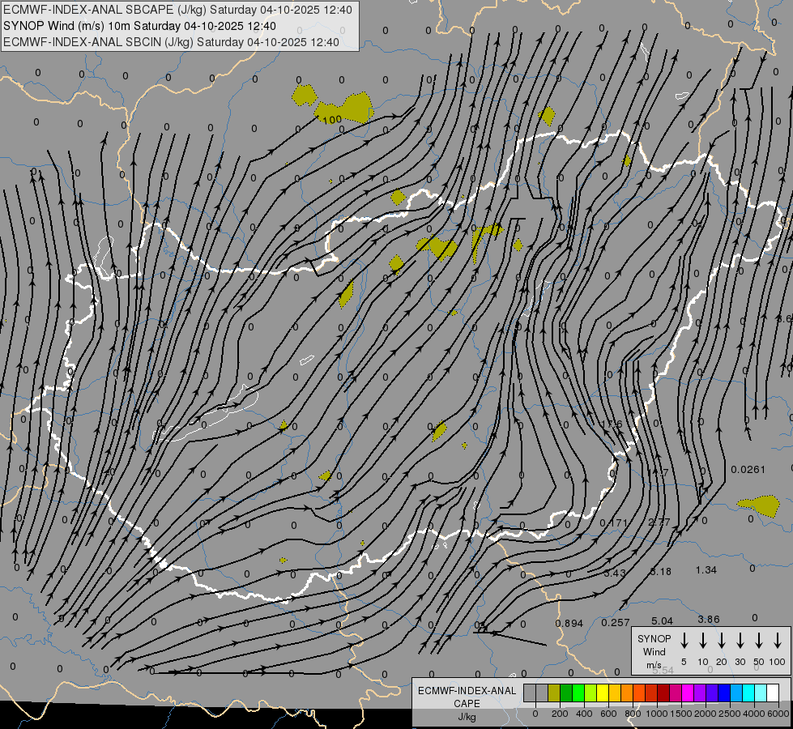
Task: Click the 4000 tick label in CAPE legend
Action: [754, 714]
